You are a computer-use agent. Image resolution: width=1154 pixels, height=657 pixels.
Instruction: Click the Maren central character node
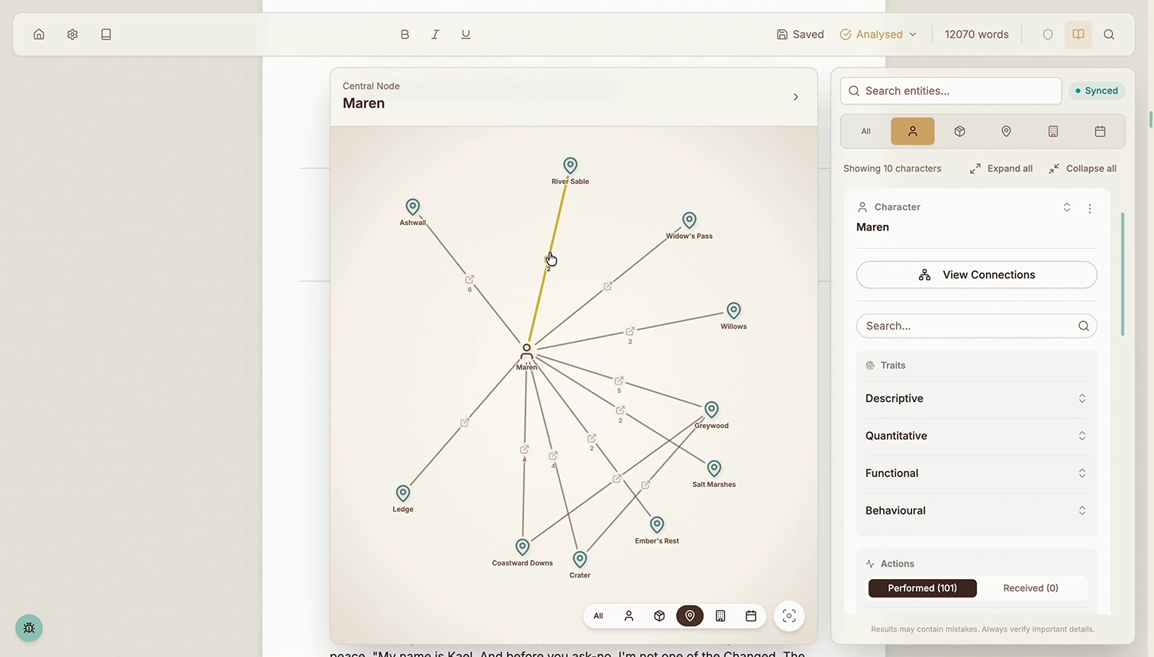click(x=527, y=352)
